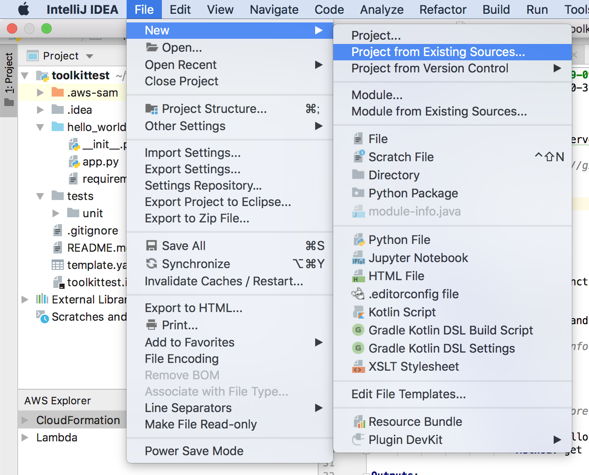The width and height of the screenshot is (589, 475).
Task: Click the template.yaml file icon
Action: tap(57, 265)
